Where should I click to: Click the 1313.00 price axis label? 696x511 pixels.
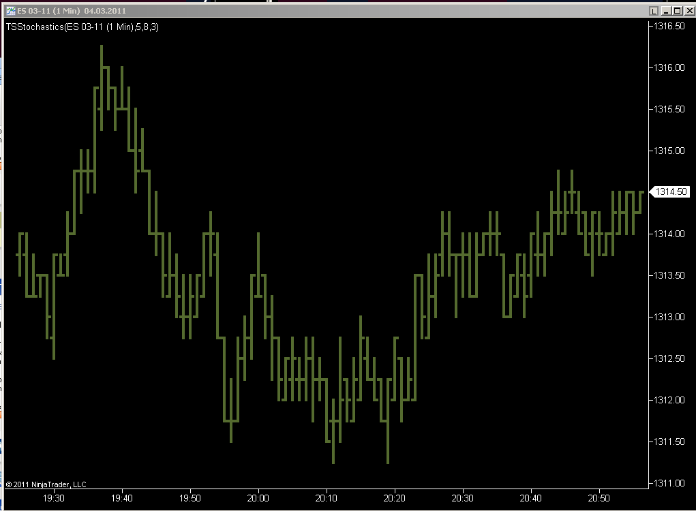669,317
